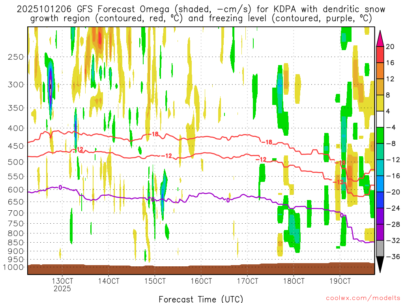Click the 250 pressure level label
Screen dimensions: 404x303
click(16, 57)
